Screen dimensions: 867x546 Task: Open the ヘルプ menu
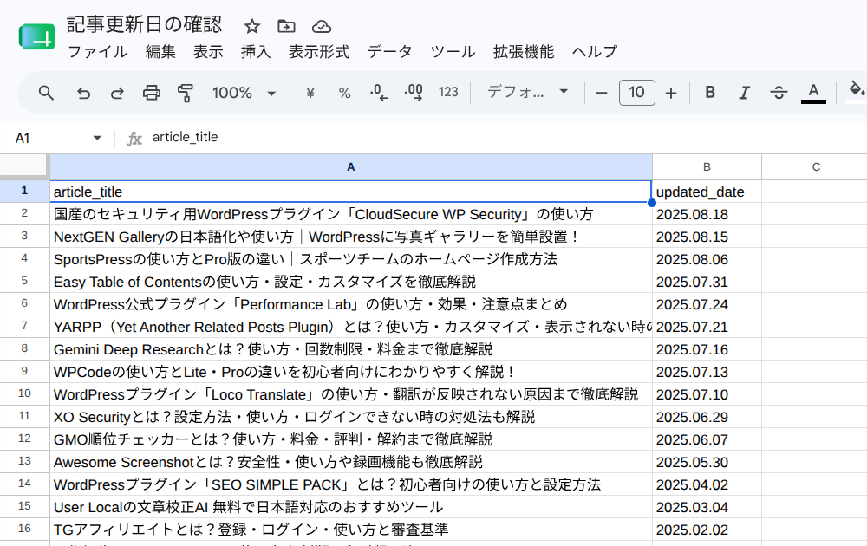(595, 52)
